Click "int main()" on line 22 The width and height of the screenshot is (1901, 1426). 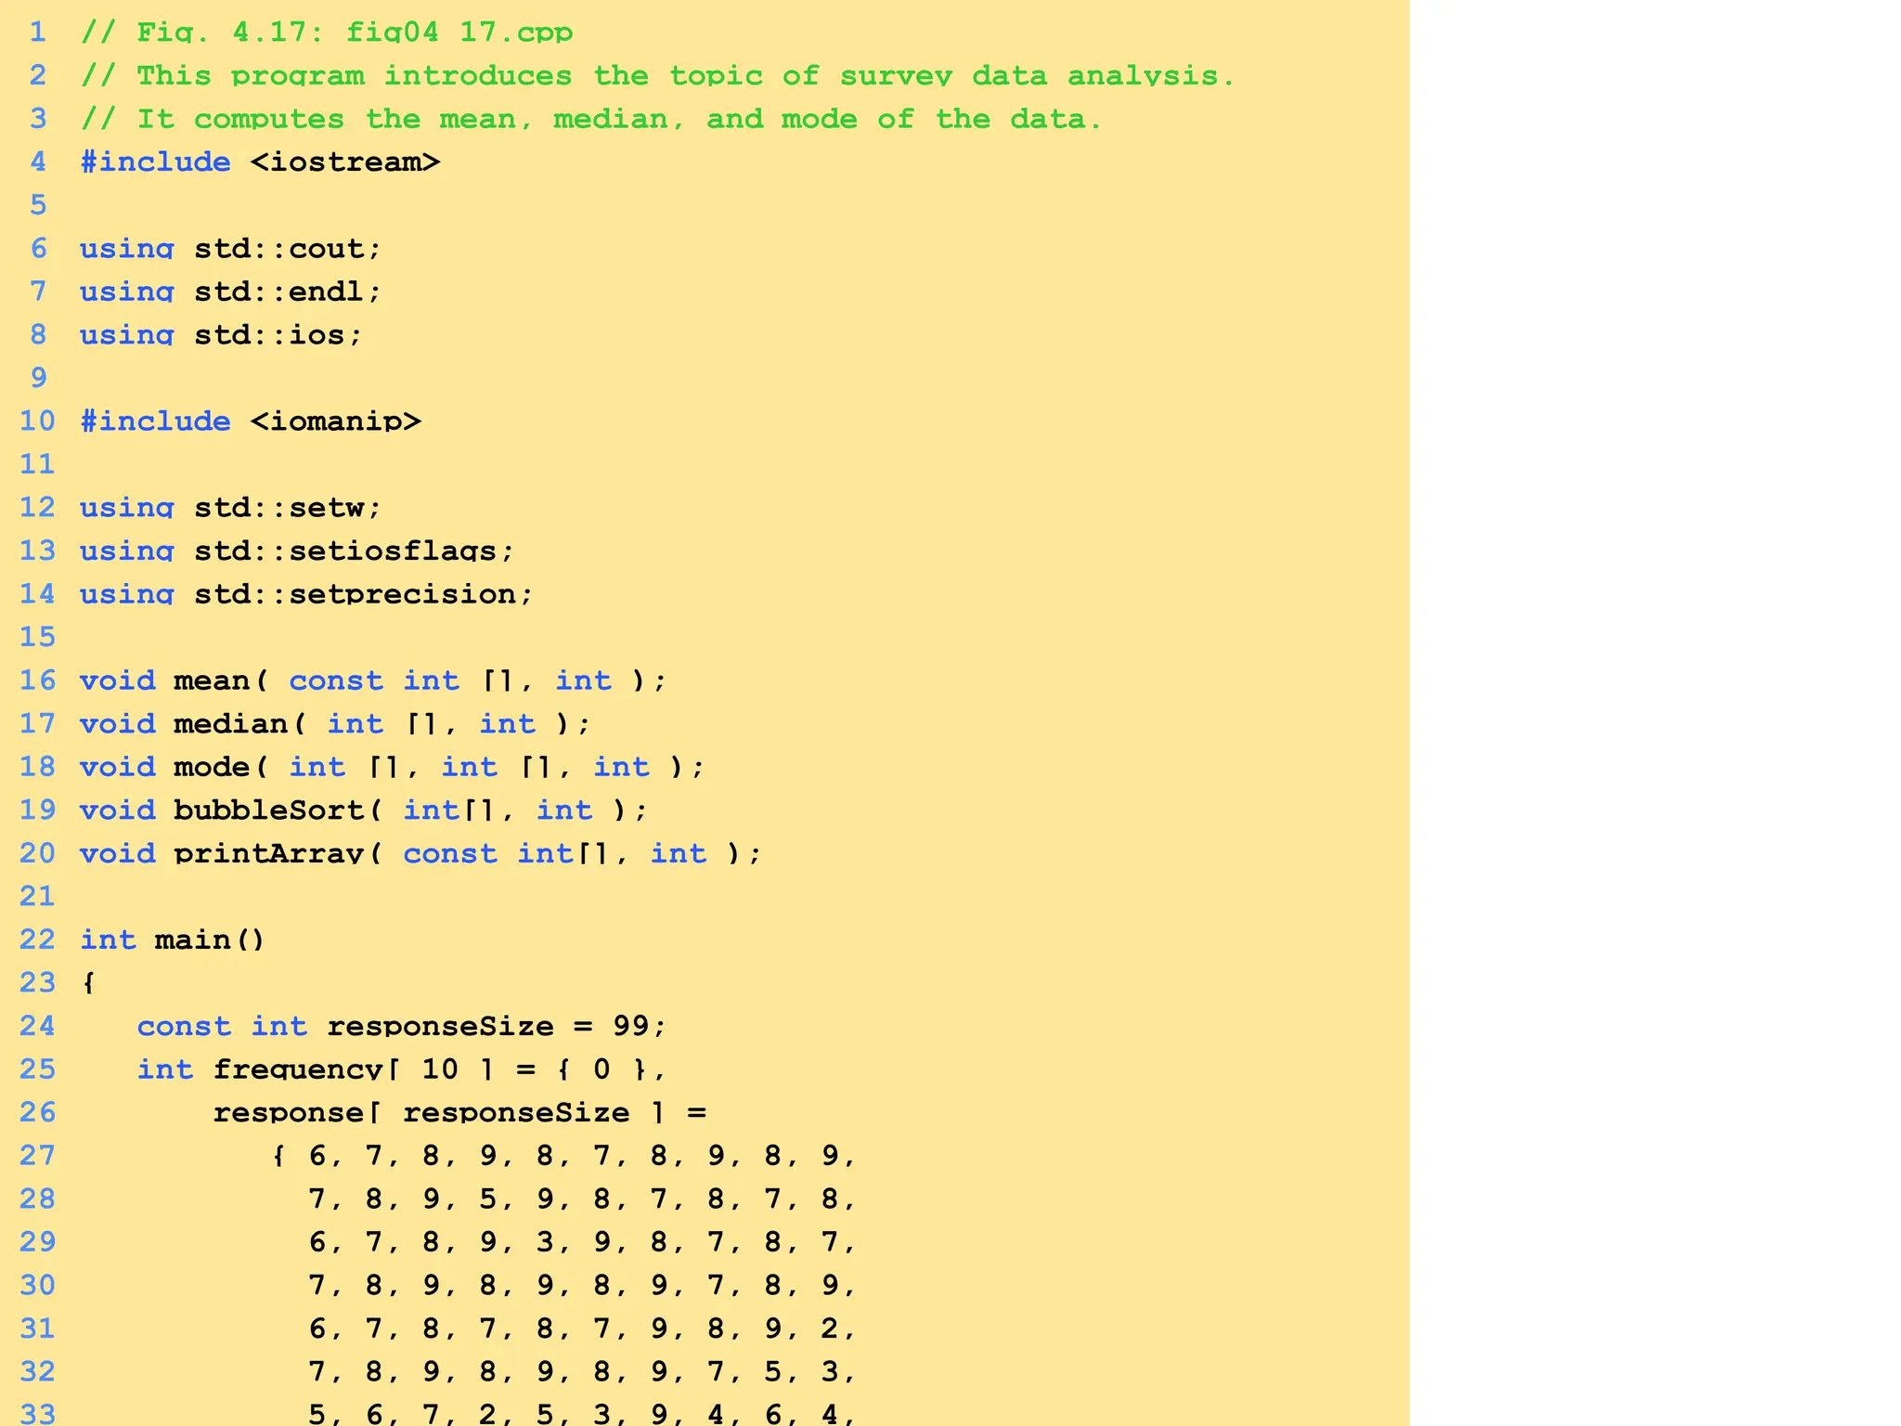(x=173, y=940)
